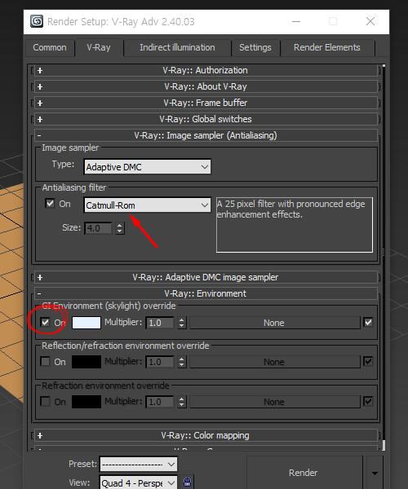Viewport: 408px width, 489px height.
Task: Click the GI Environment light blue color swatch
Action: (86, 323)
